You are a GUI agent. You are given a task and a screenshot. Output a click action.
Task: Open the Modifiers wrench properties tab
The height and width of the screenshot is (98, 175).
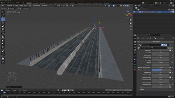135,59
